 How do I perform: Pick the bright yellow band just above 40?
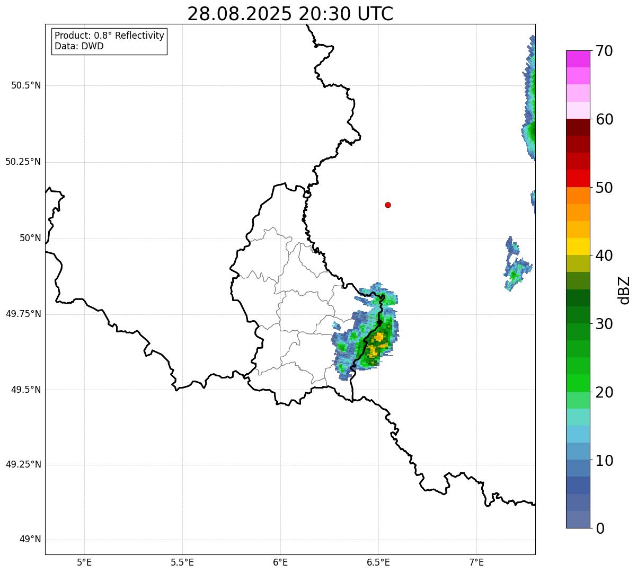point(578,246)
